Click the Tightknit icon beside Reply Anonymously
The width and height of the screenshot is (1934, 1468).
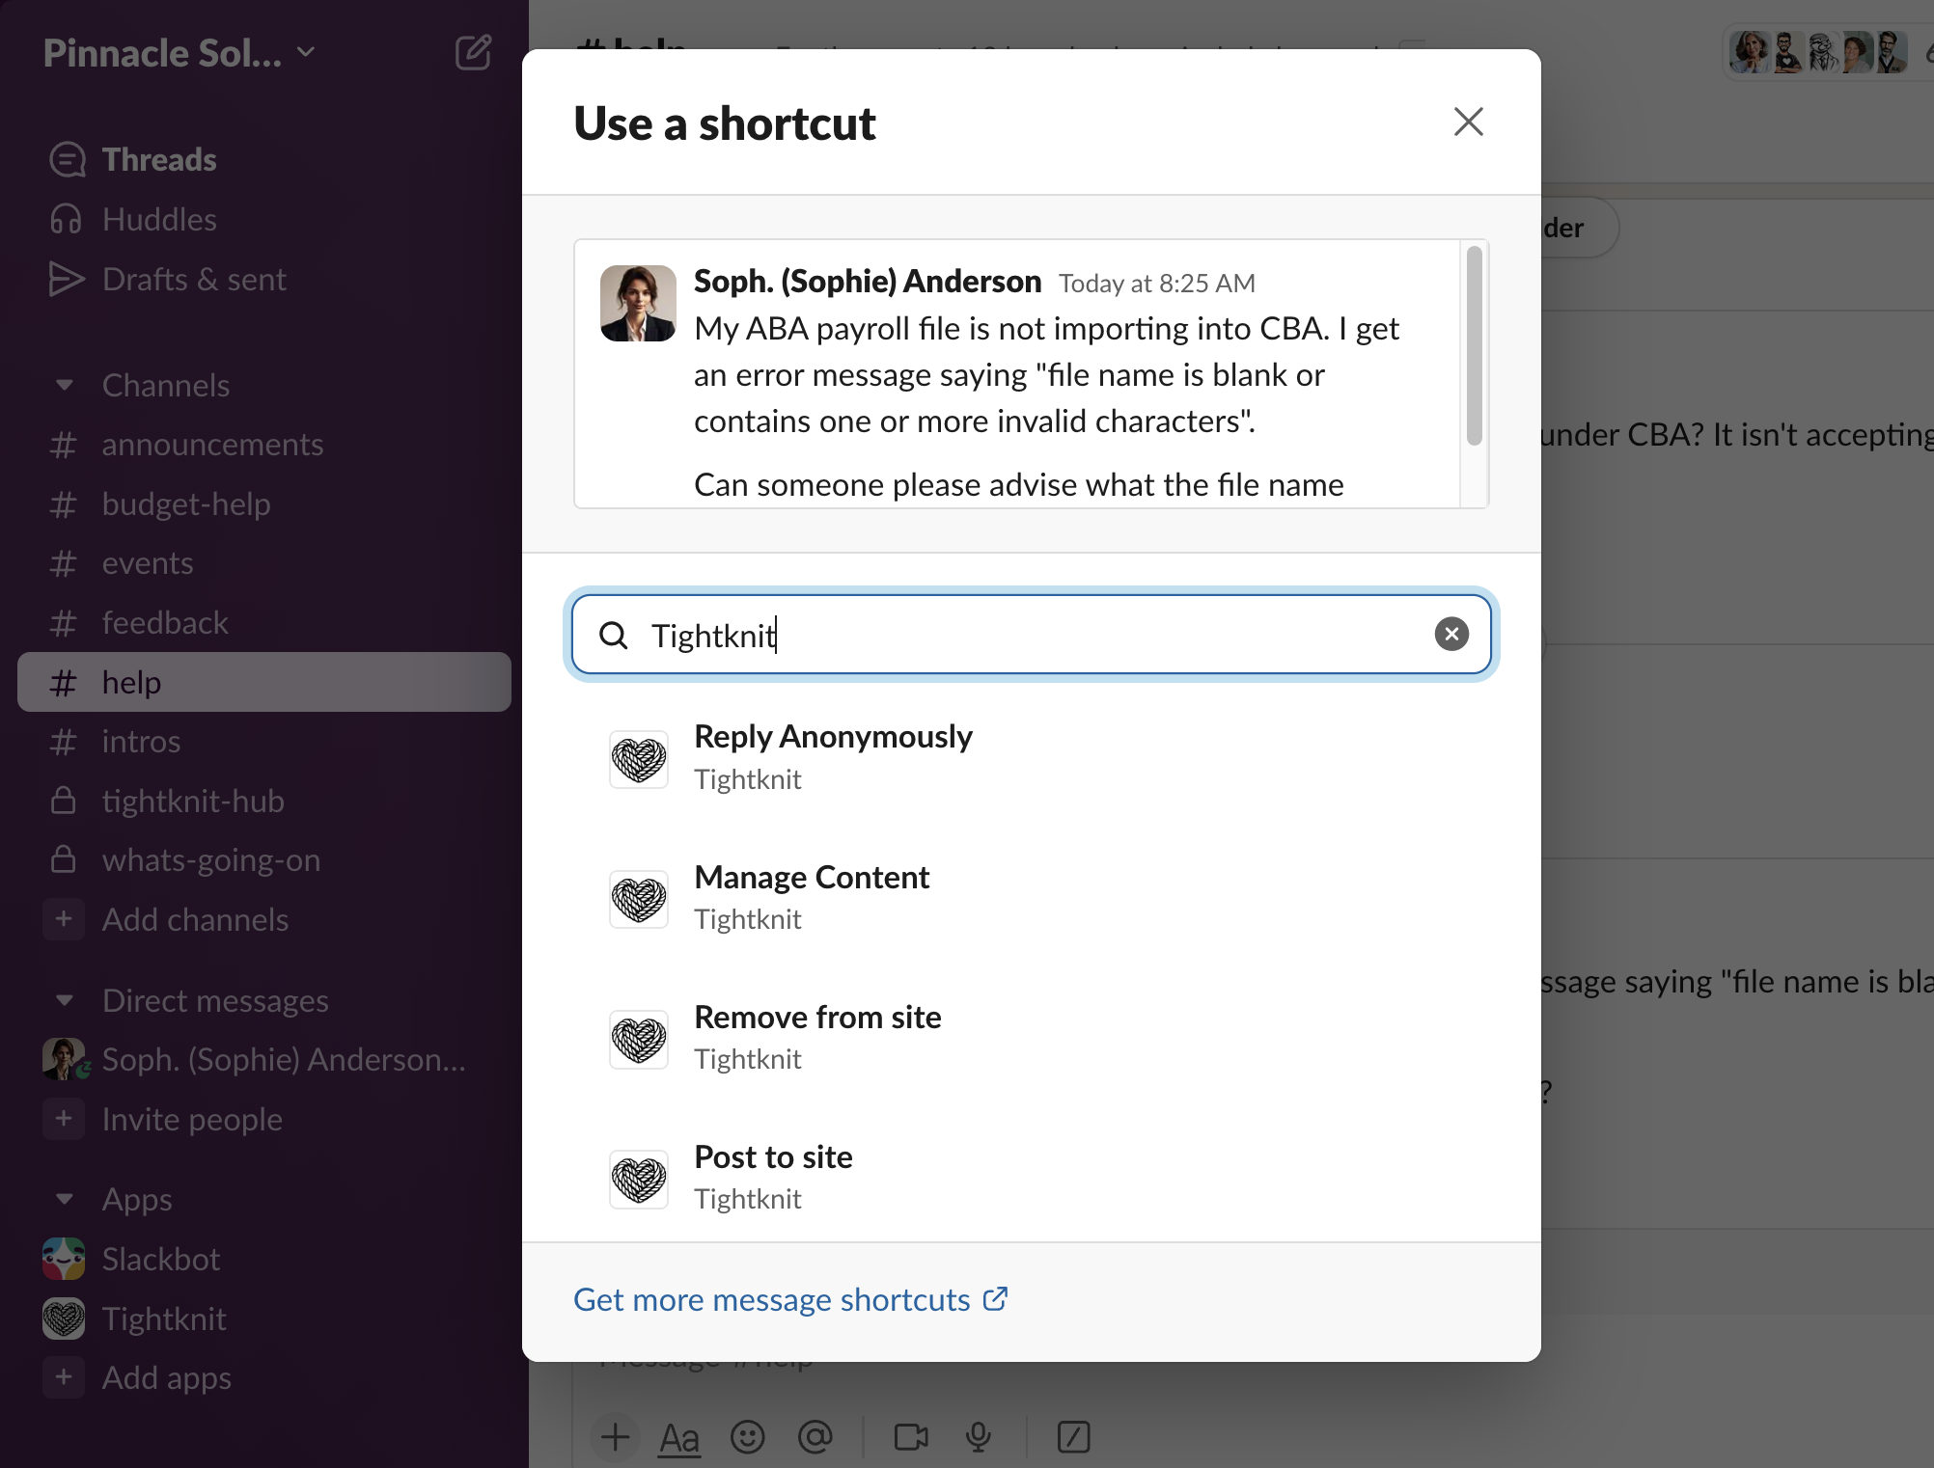(638, 759)
